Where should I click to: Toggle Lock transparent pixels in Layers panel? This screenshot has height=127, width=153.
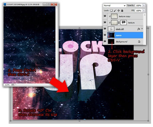tap(112, 11)
